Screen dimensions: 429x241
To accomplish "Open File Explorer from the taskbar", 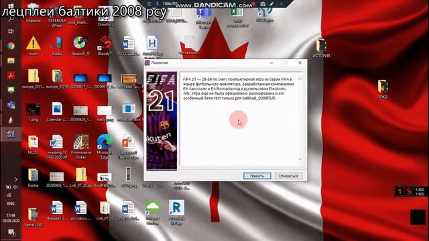I will (11, 60).
